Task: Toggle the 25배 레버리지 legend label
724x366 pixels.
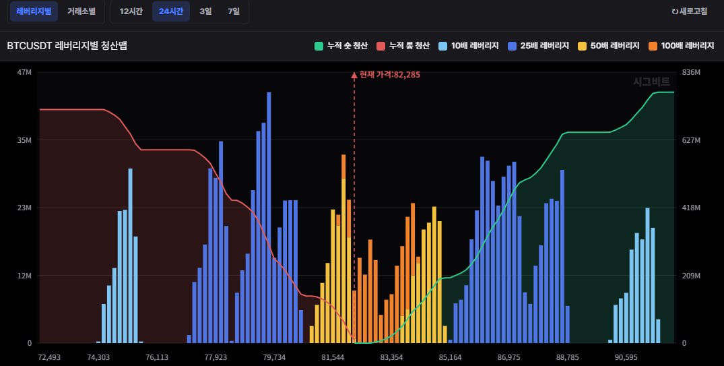Action: (x=544, y=46)
